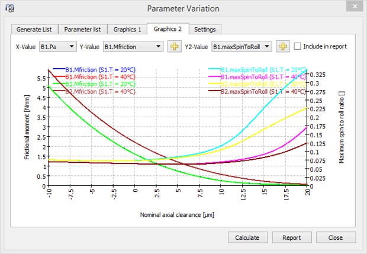Click the Close button at bottom right
The width and height of the screenshot is (367, 254).
pos(335,237)
